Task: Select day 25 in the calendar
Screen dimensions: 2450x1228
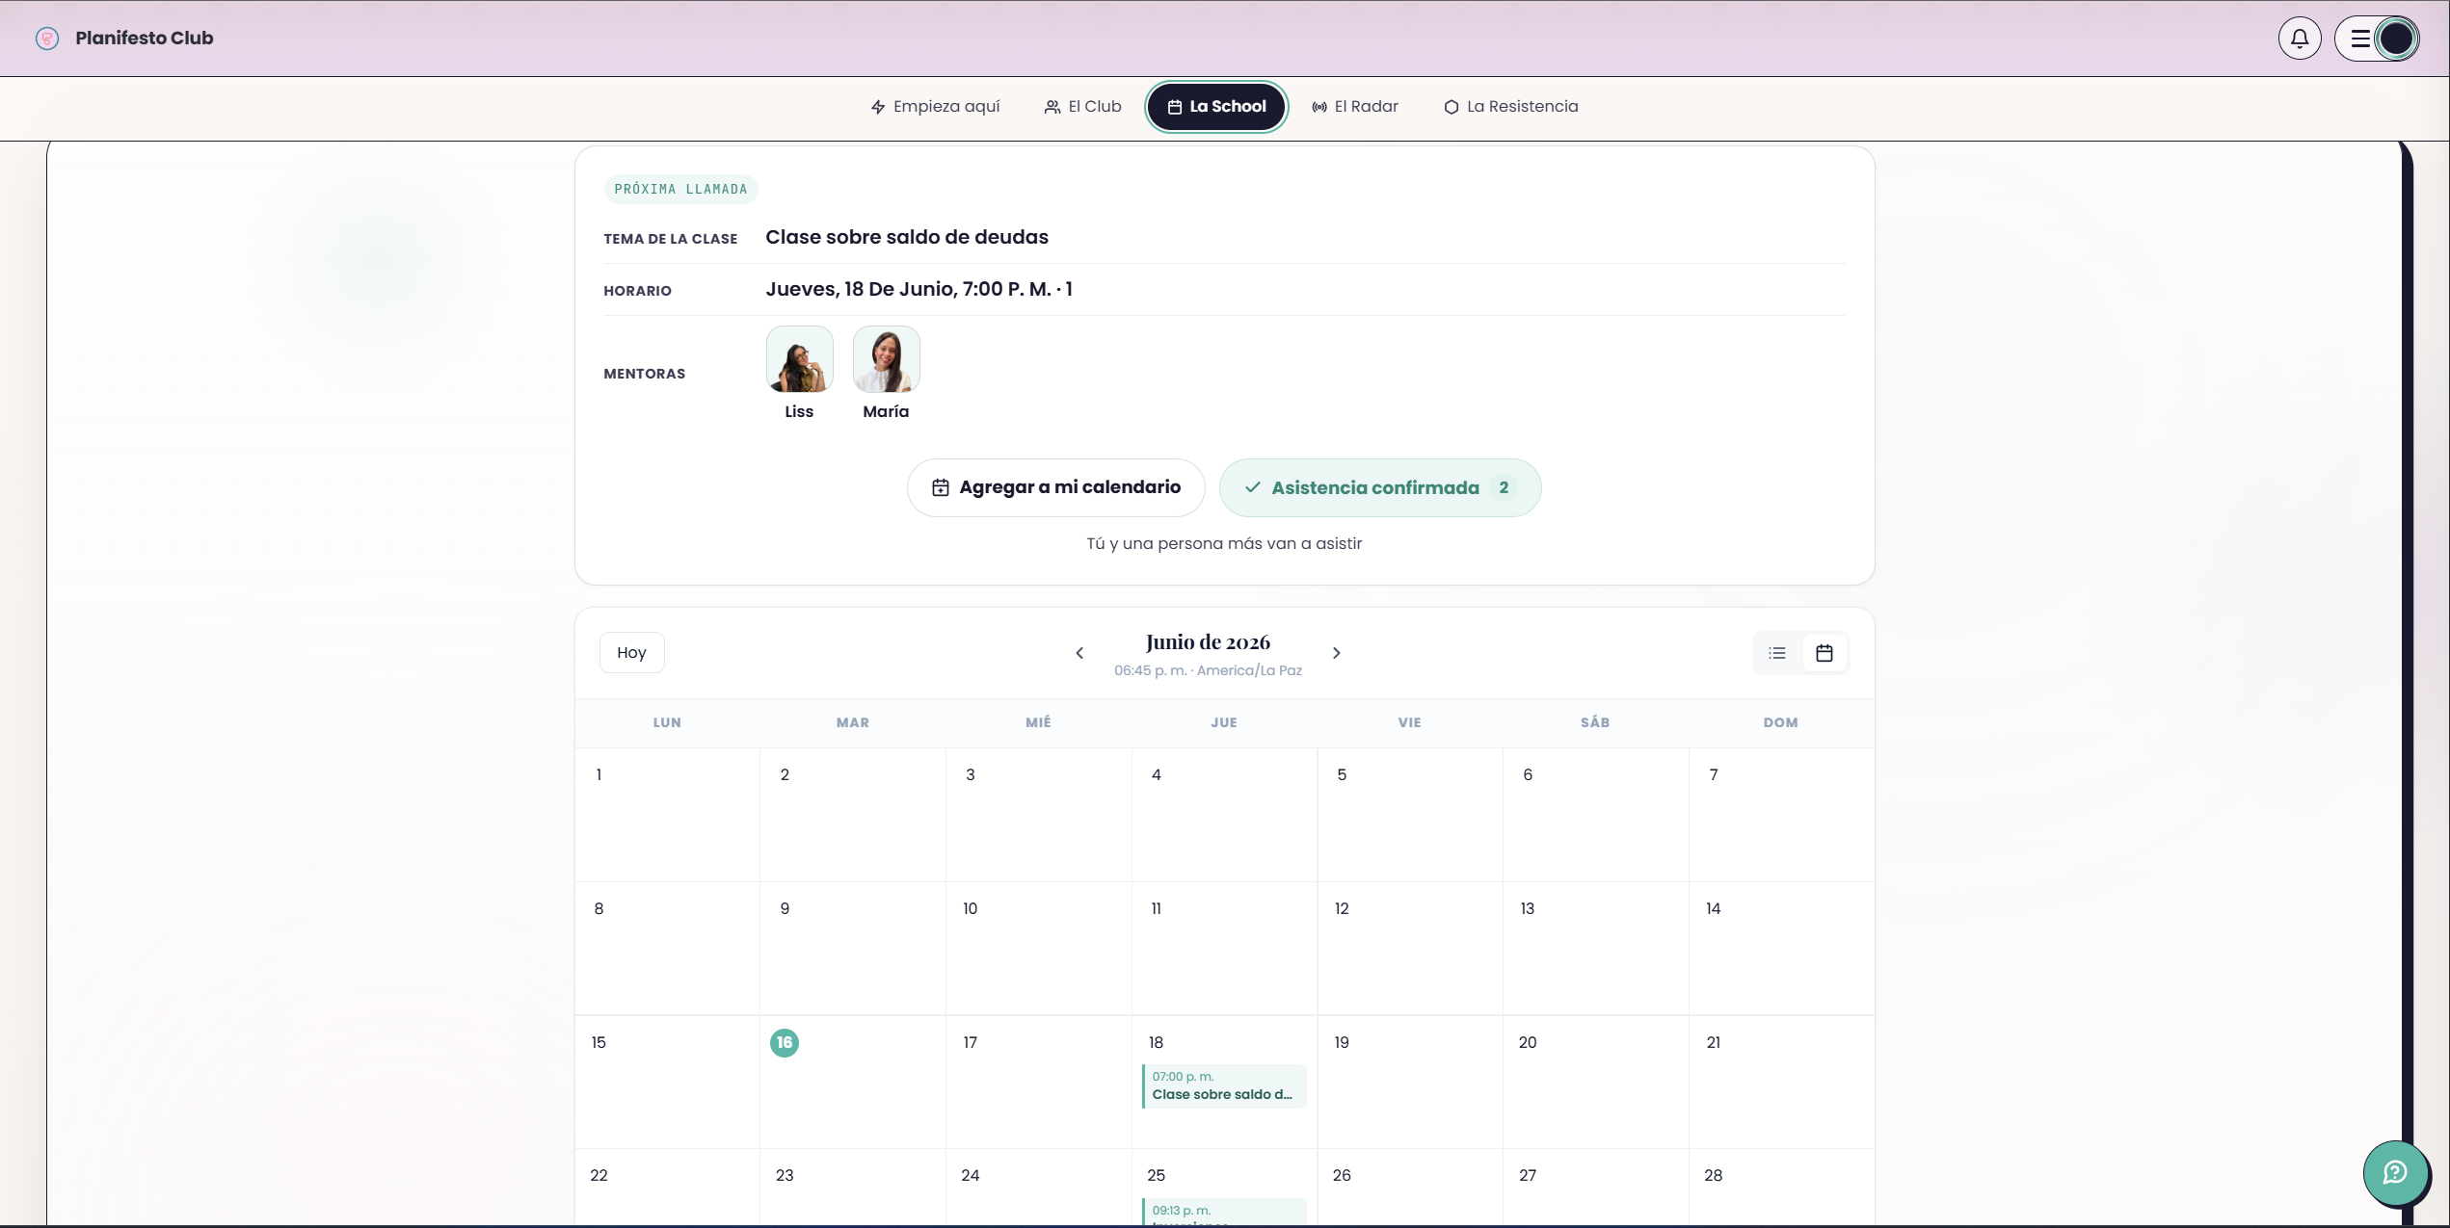Action: click(x=1156, y=1176)
